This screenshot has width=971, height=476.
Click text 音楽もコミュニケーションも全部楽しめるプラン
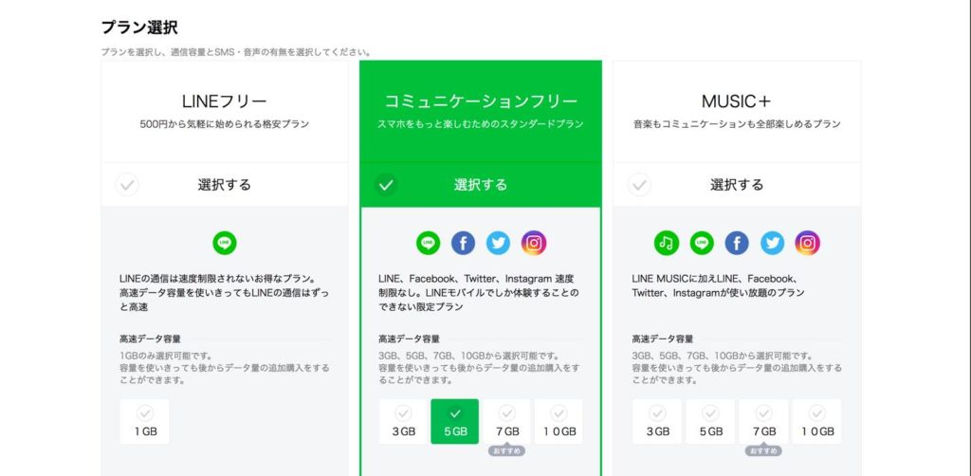point(737,124)
